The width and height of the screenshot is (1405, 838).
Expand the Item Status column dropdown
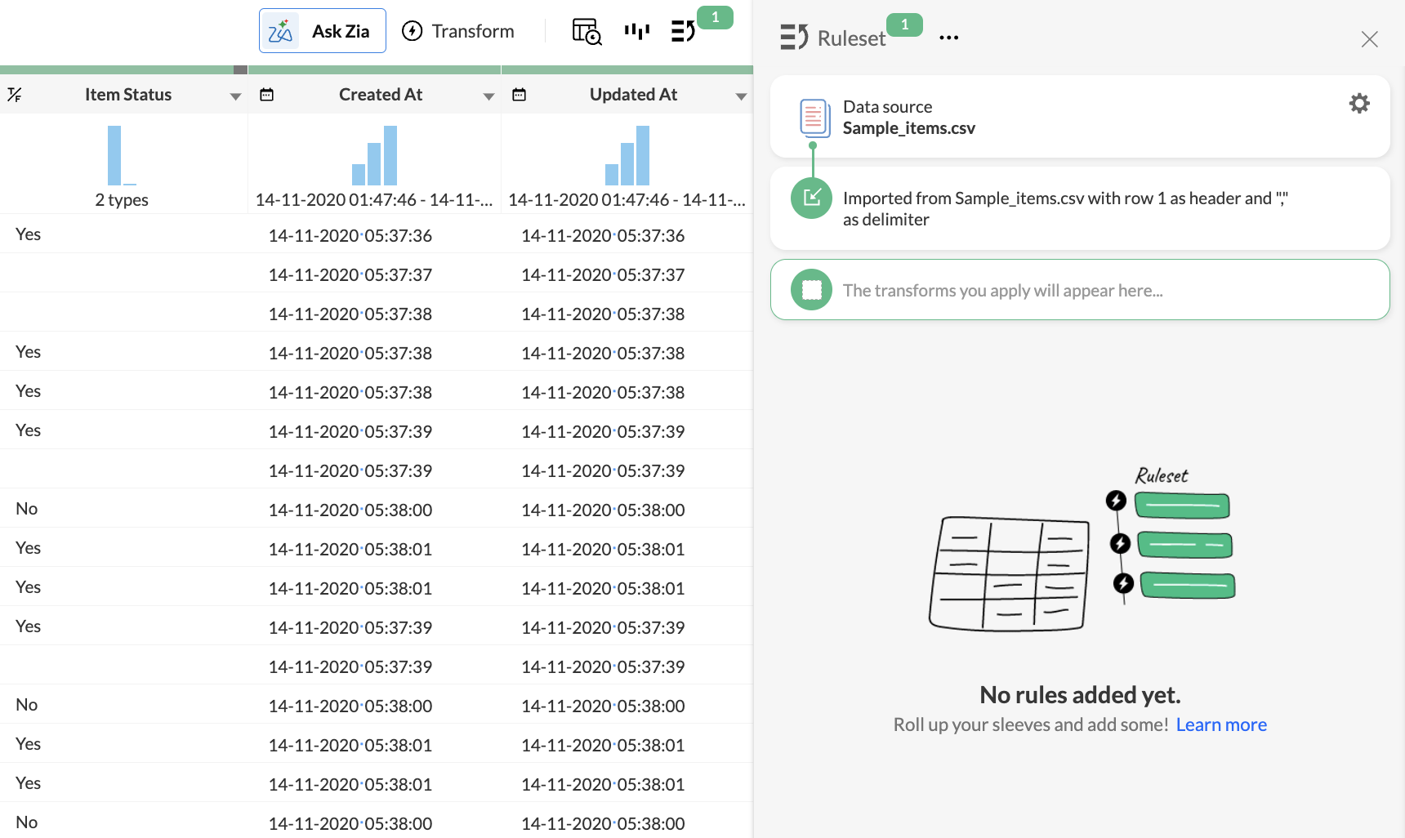pos(235,96)
